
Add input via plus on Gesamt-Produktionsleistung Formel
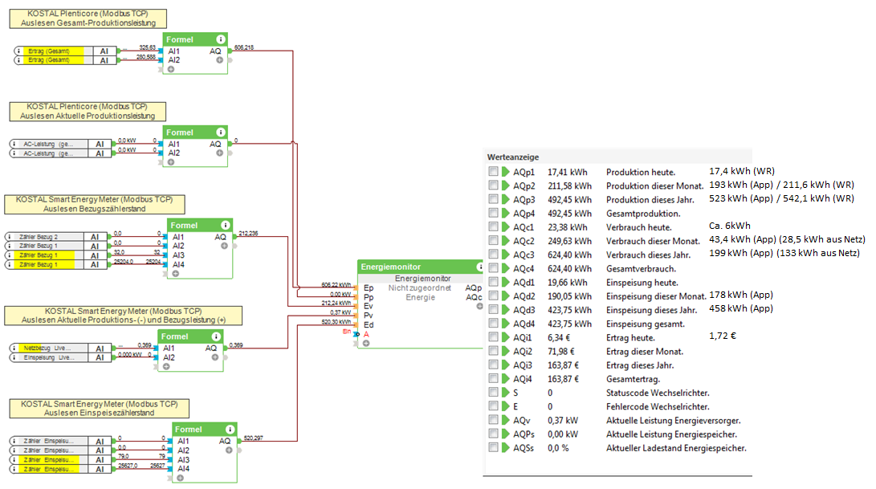pos(171,70)
